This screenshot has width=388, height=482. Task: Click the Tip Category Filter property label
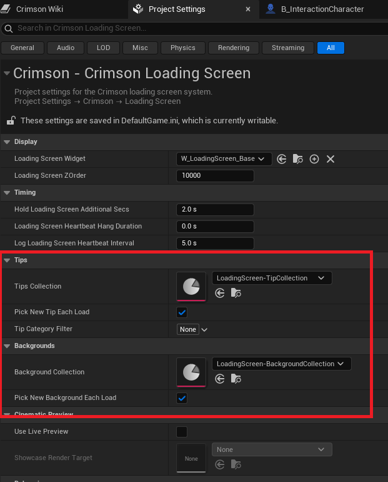[x=43, y=329]
